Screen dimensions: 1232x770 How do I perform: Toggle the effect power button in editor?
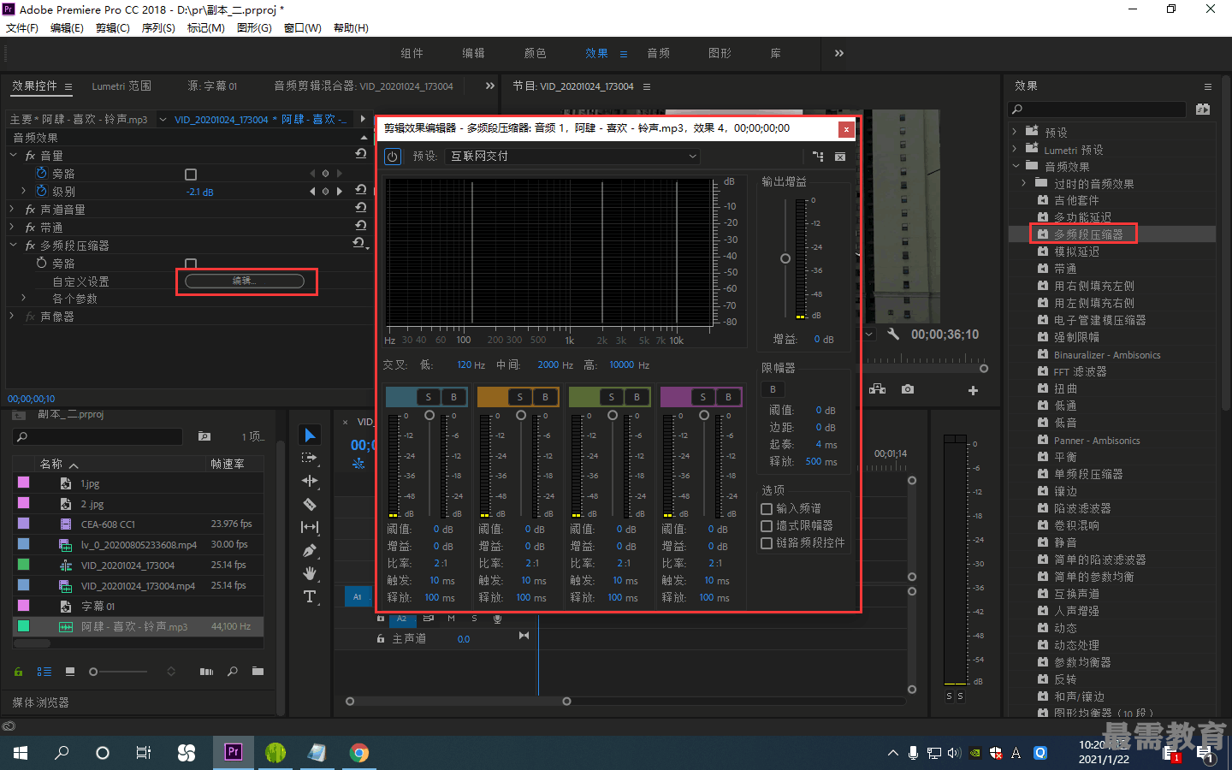tap(392, 157)
